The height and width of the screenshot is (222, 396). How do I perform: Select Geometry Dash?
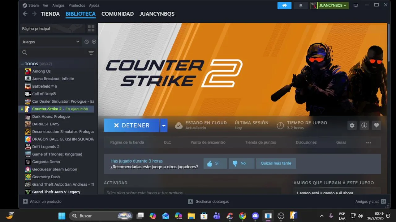(x=56, y=177)
